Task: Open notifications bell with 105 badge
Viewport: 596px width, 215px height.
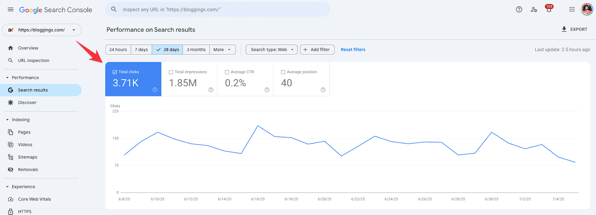Action: pos(549,9)
